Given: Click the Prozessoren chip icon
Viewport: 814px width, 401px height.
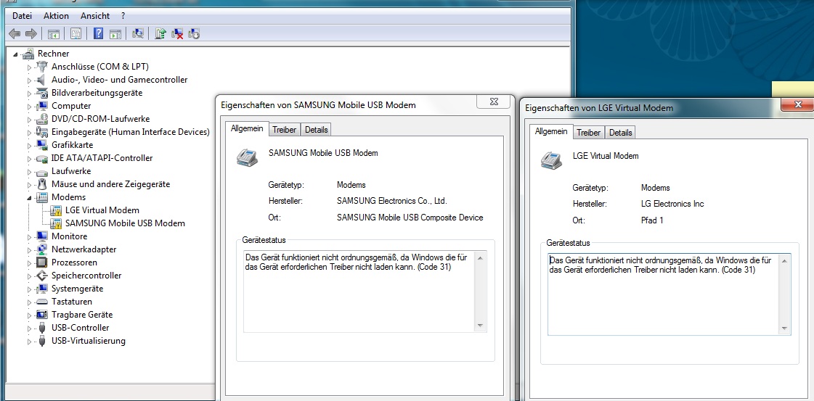Looking at the screenshot, I should pos(42,262).
